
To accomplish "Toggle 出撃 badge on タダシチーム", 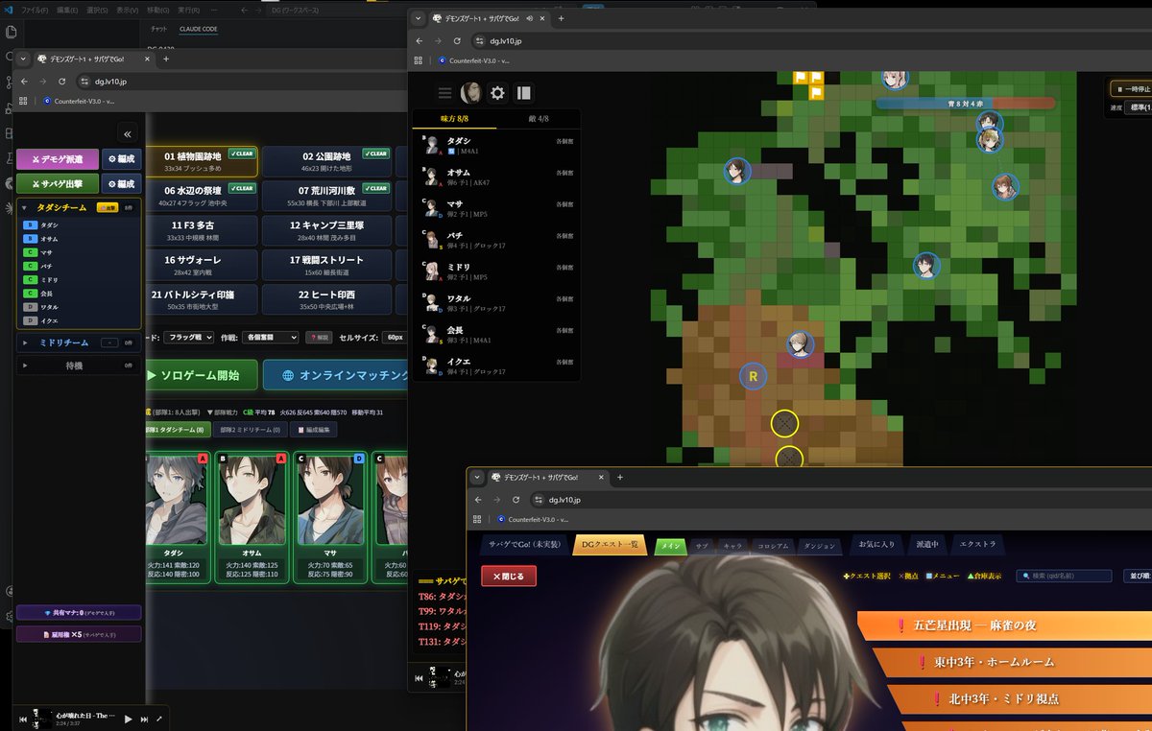I will 108,207.
